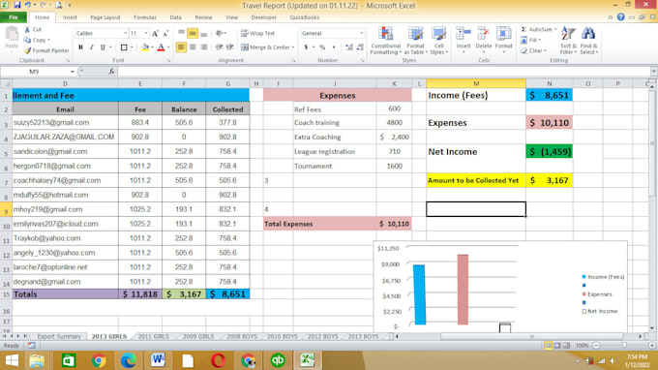Toggle Middle Align vertical alignment
Screen dimensions: 658x370
point(193,33)
